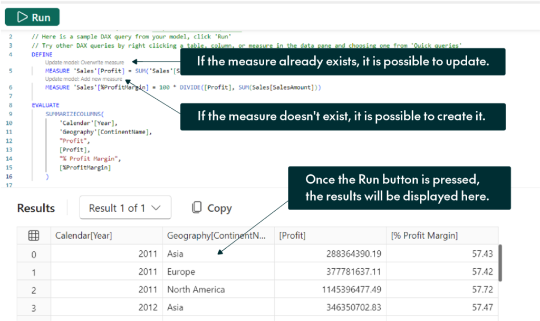Viewport: 540px width, 321px height.
Task: Click the 57.47 profit margin cell
Action: click(x=482, y=308)
